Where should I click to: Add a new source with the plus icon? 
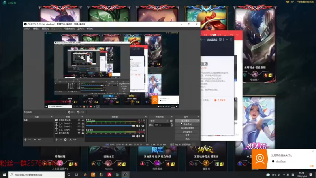[56, 140]
